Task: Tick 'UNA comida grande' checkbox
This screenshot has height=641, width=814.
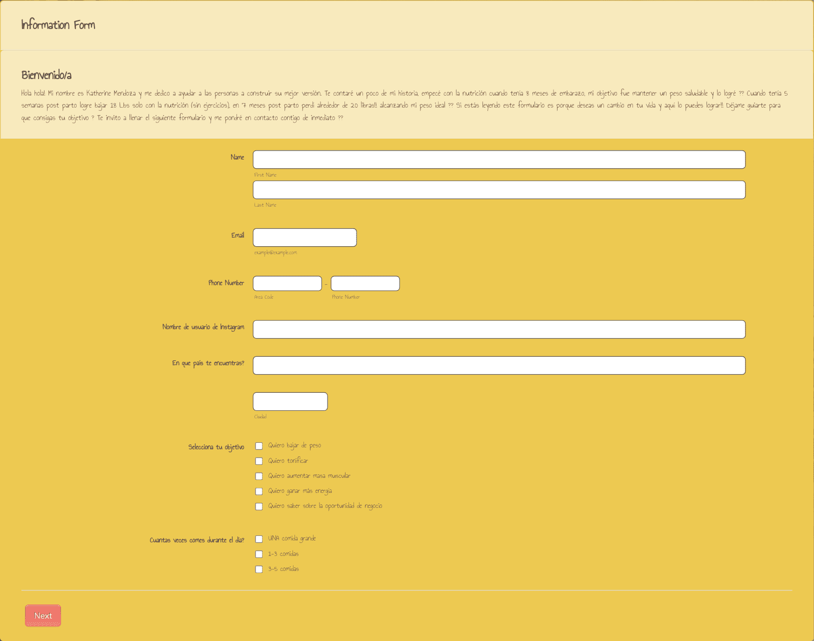Action: [259, 539]
